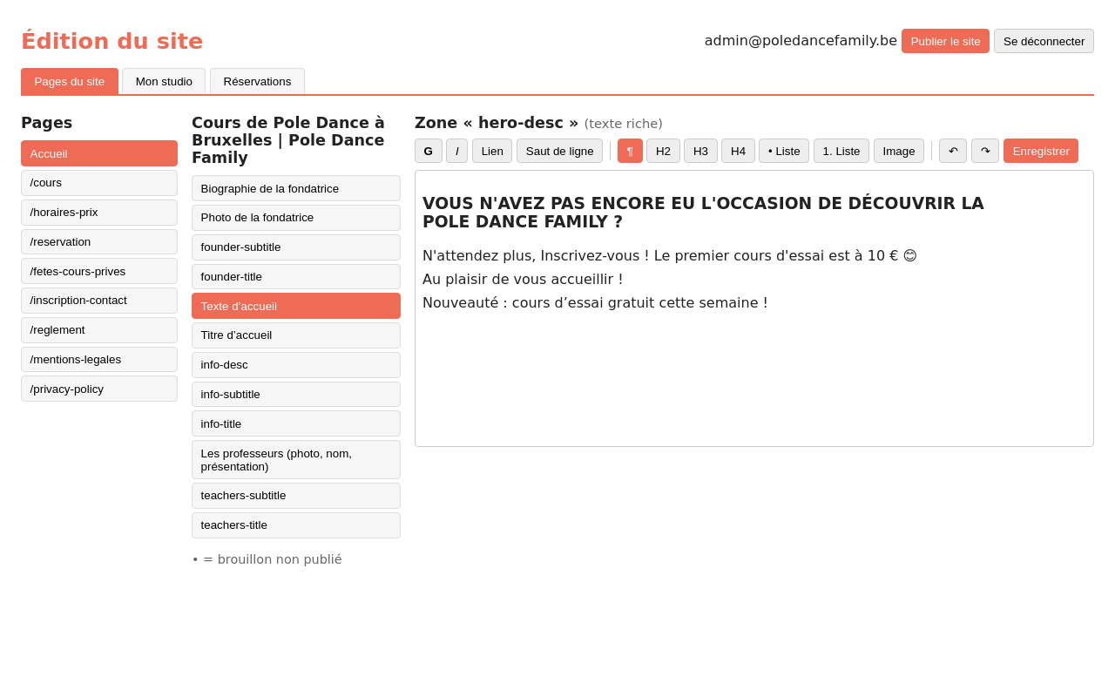This screenshot has height=697, width=1115.
Task: Open the /inscription-contact page
Action: [x=99, y=301]
